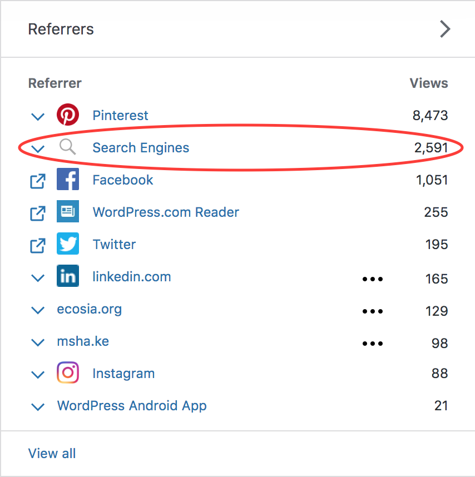Screen dimensions: 475x477
Task: Click the View all link
Action: (52, 453)
